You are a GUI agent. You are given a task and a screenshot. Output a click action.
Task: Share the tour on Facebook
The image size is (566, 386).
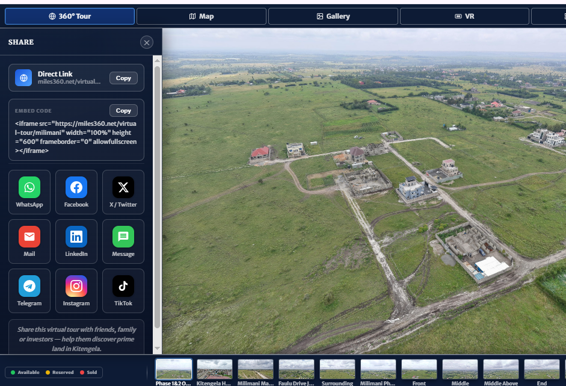pos(76,192)
